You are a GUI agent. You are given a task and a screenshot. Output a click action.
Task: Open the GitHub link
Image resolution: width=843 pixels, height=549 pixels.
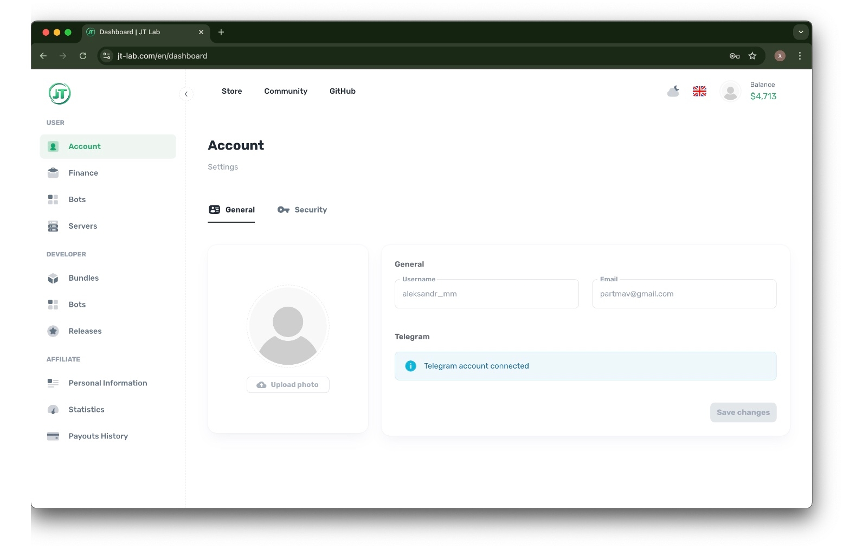343,91
